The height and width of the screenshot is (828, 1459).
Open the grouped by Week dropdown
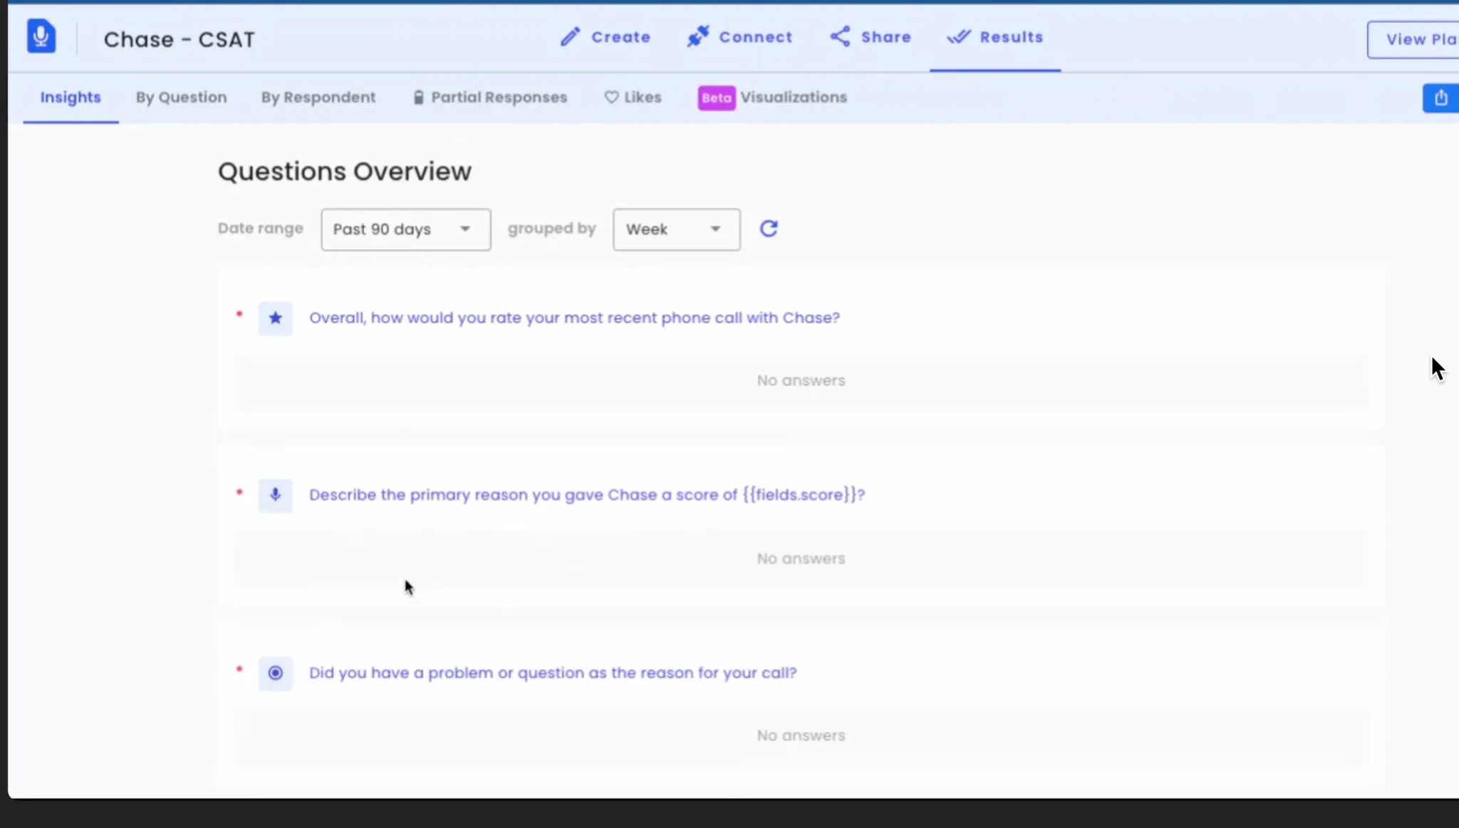pyautogui.click(x=675, y=229)
